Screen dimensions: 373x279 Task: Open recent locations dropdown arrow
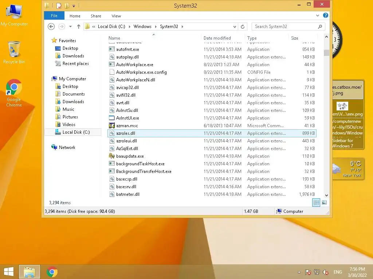coord(70,27)
